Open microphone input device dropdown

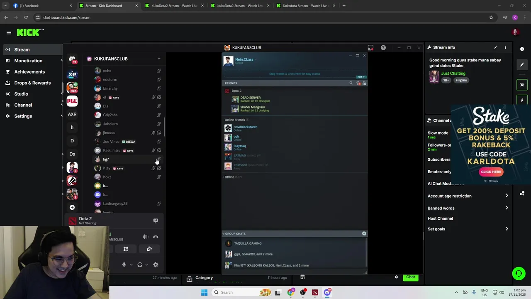click(131, 265)
